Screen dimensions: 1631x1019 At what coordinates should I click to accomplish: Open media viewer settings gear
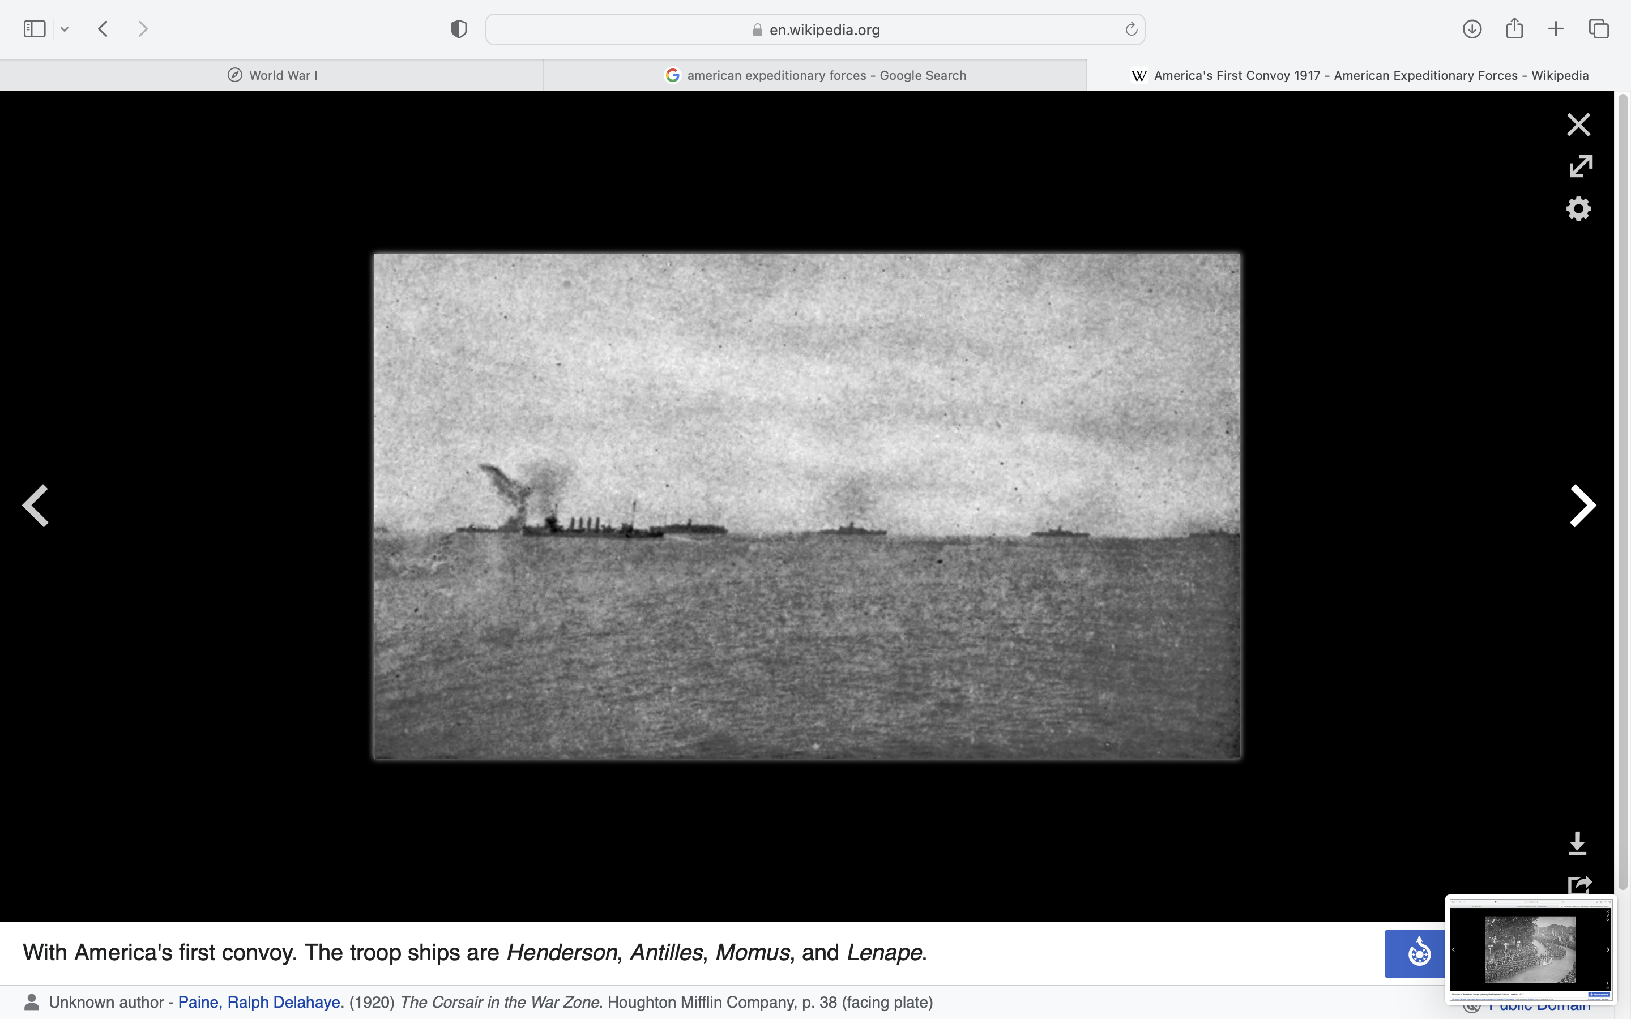tap(1578, 209)
